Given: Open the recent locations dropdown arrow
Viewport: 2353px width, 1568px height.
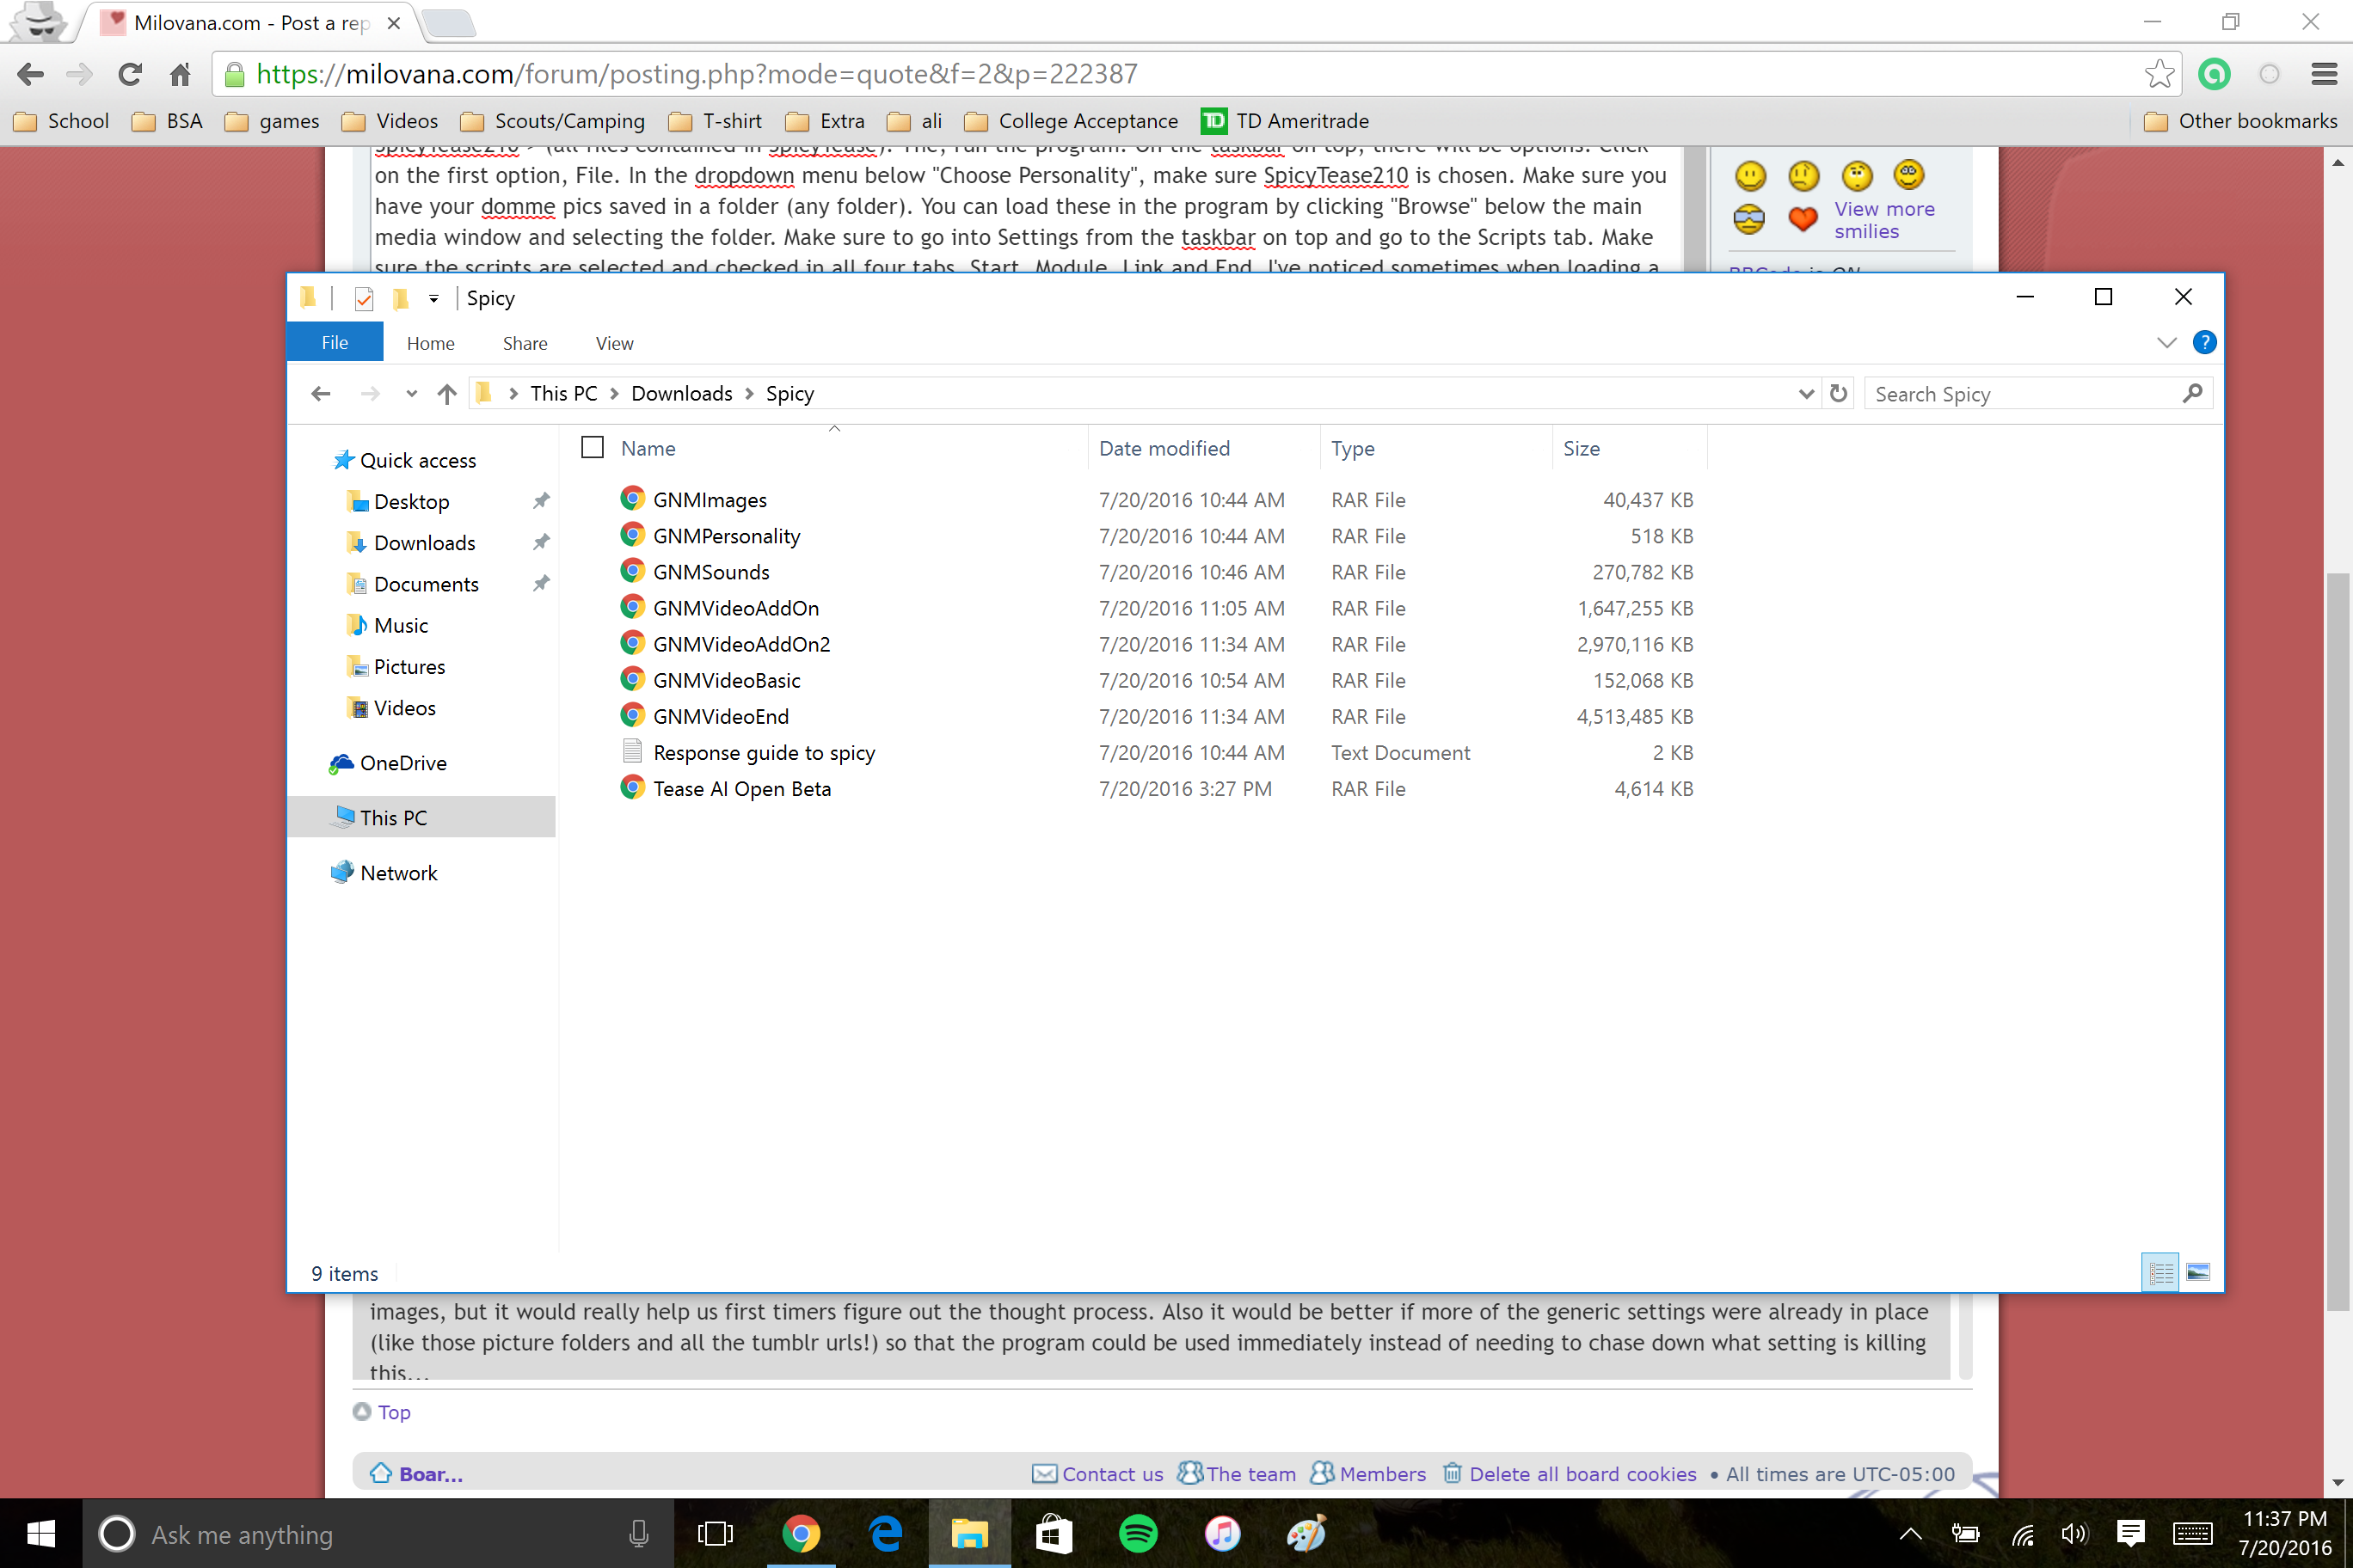Looking at the screenshot, I should pyautogui.click(x=411, y=394).
